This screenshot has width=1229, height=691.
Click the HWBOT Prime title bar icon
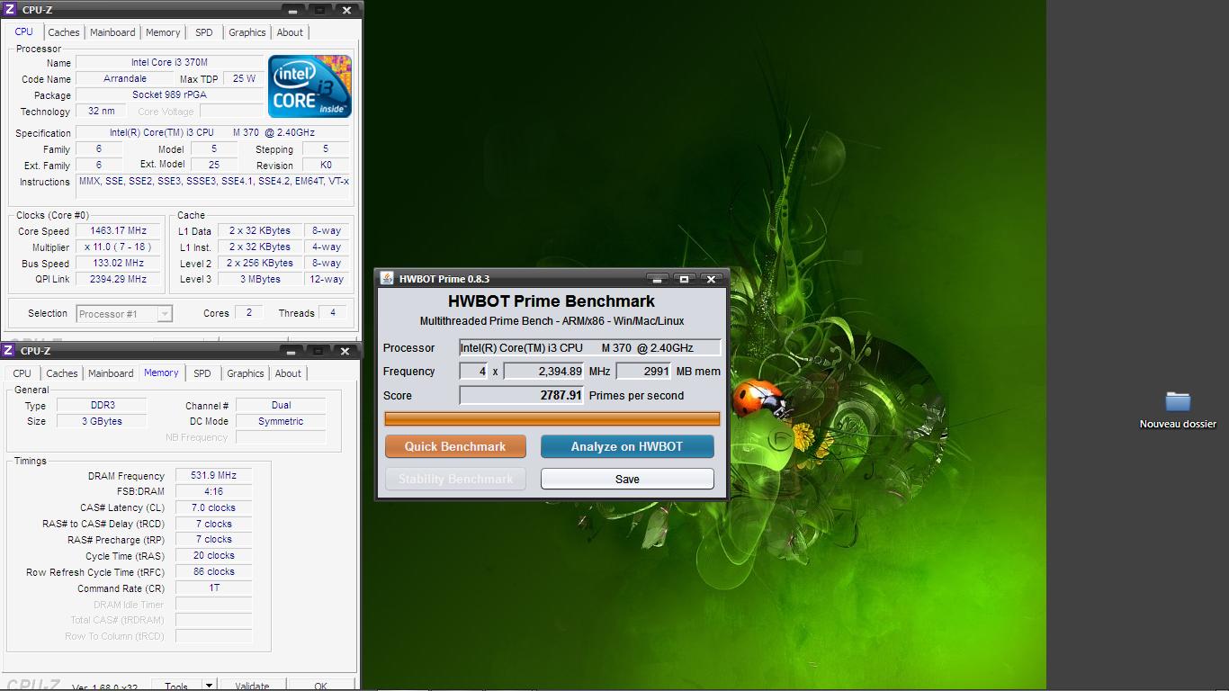pos(387,279)
